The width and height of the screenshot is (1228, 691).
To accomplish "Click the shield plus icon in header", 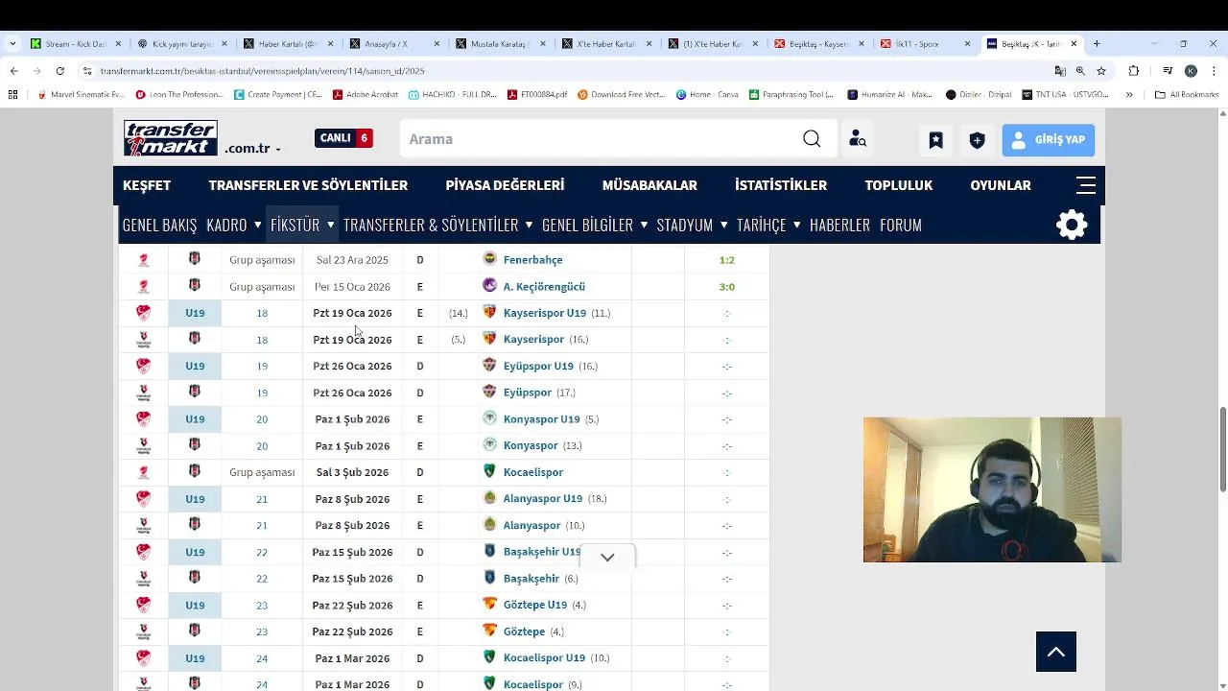I will (977, 140).
